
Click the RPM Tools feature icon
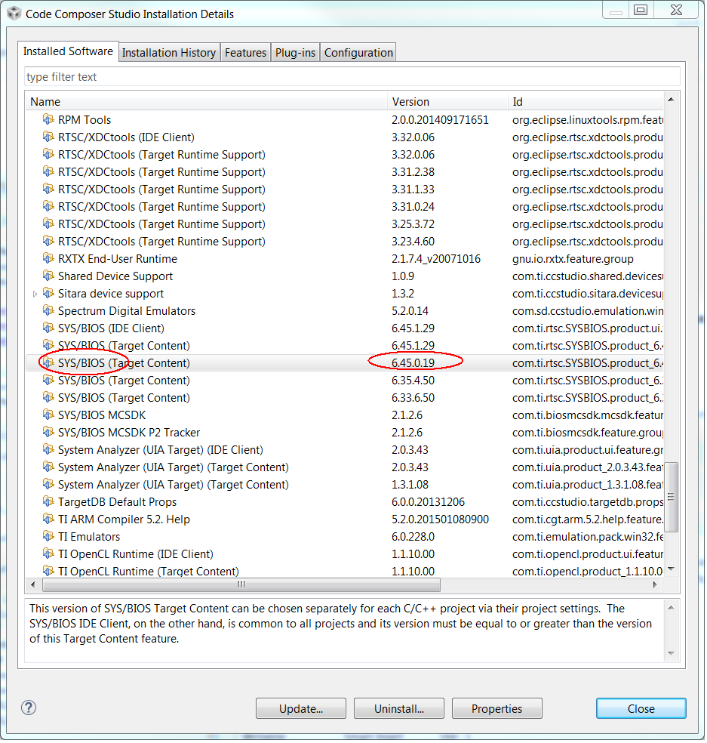tap(48, 119)
